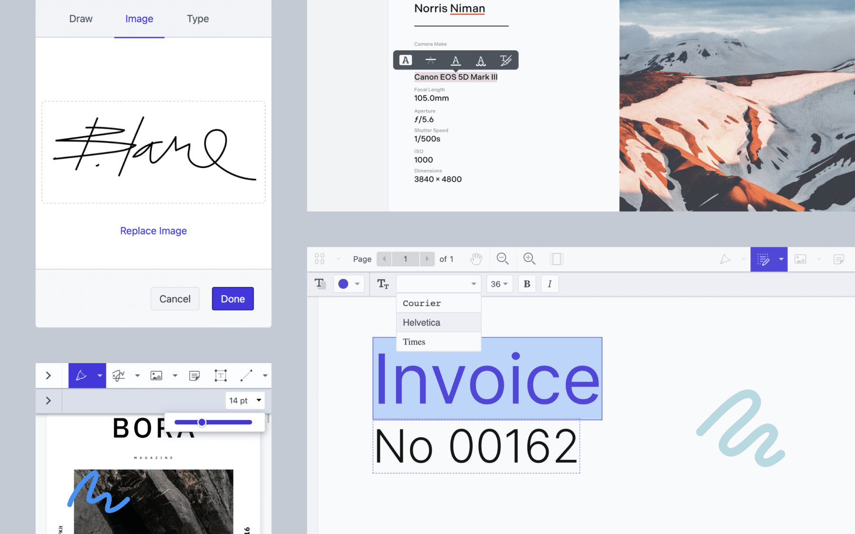
Task: Click the zoom out magnifier
Action: click(503, 259)
